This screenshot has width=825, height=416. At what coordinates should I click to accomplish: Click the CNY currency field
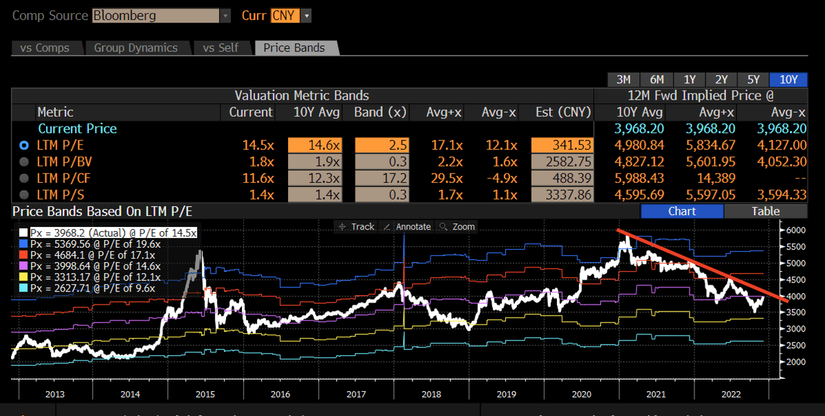tap(286, 15)
